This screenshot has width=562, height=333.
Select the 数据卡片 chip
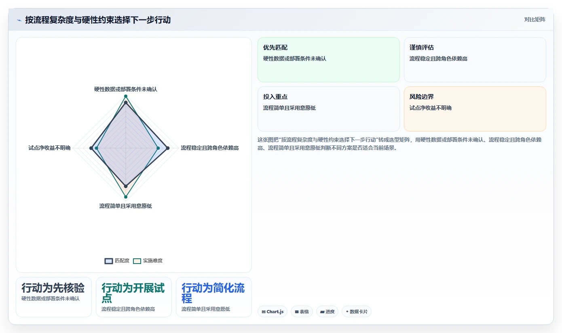[357, 312]
